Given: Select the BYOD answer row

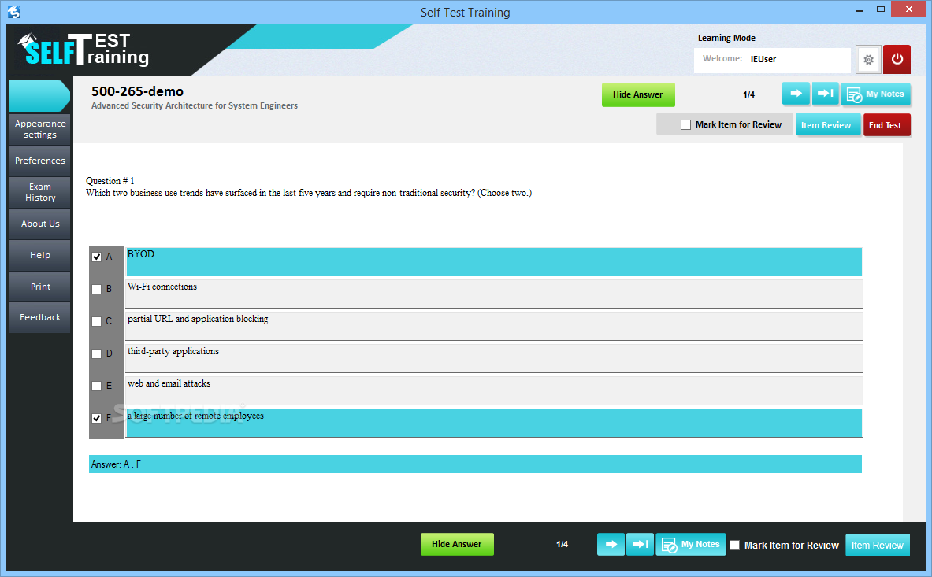Looking at the screenshot, I should point(494,262).
